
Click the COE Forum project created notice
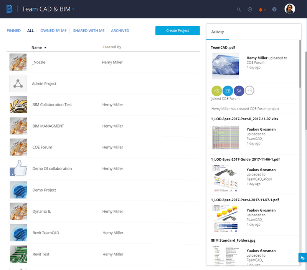point(245,109)
